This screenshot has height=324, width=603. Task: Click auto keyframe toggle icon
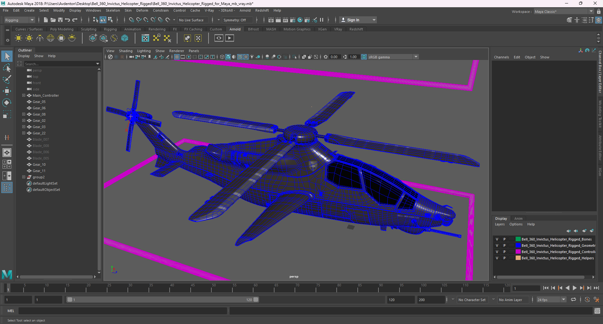(587, 300)
